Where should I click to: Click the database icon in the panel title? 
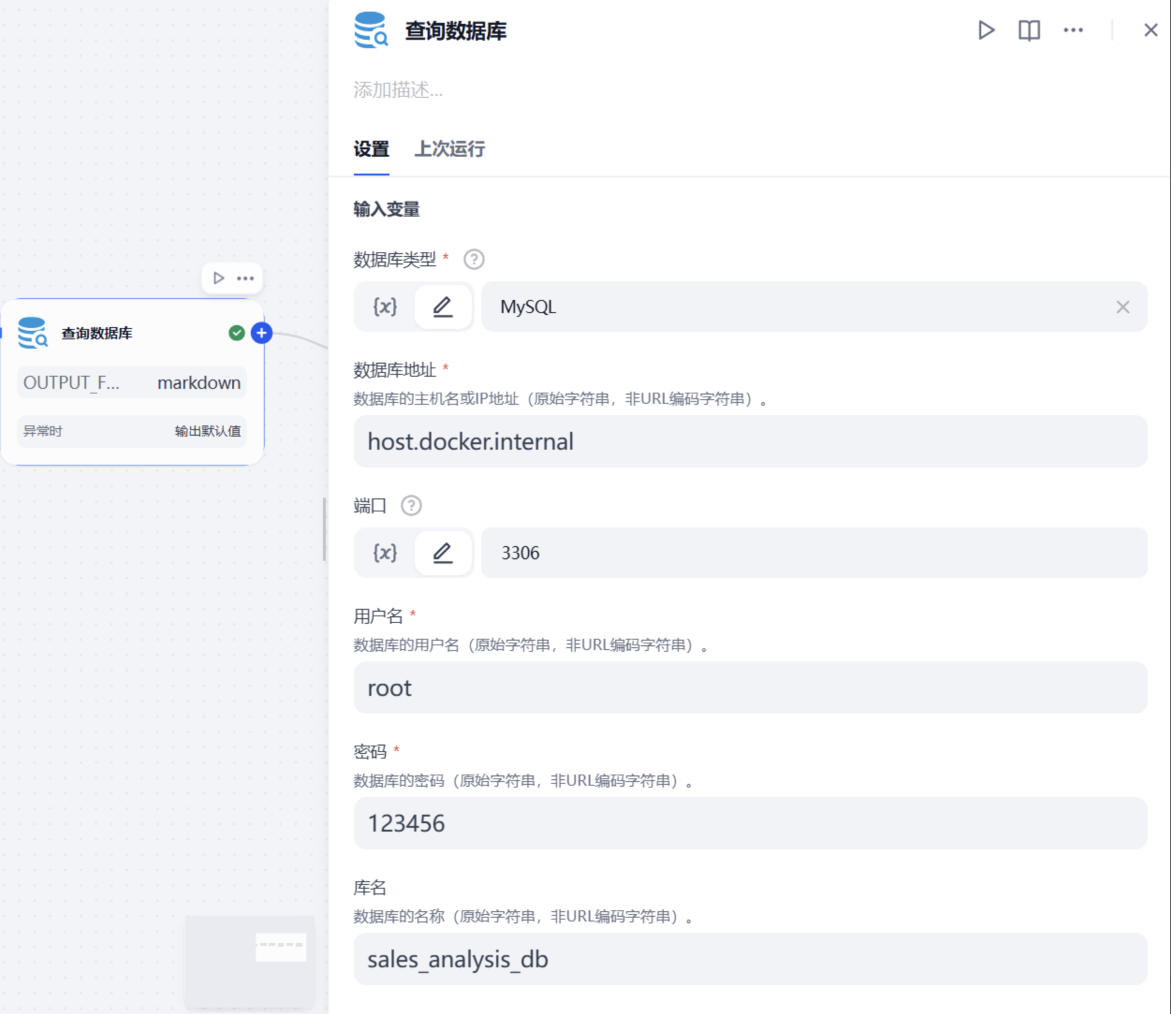click(371, 30)
